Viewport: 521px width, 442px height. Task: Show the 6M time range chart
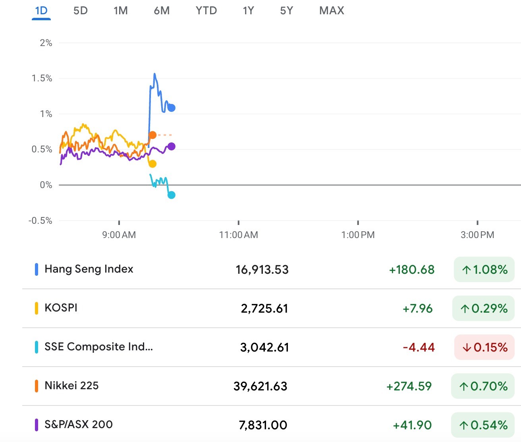click(162, 11)
